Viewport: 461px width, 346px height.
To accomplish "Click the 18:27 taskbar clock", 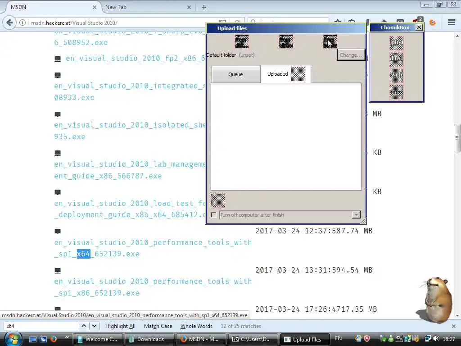I will click(449, 339).
